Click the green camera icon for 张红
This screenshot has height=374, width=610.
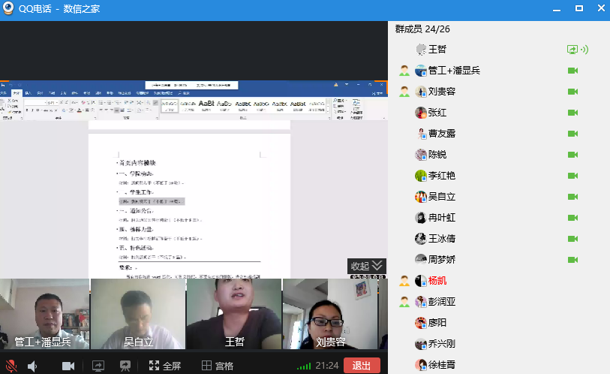tap(572, 113)
